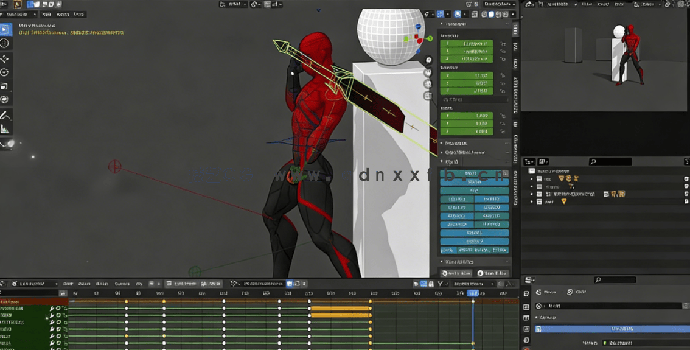
Task: Open the outliner display mode dropdown
Action: coord(543,161)
